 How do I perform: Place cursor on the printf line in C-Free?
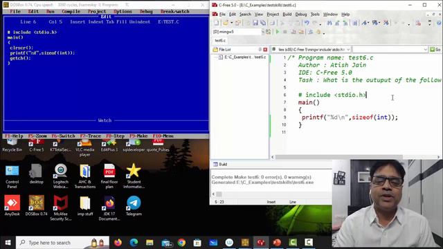[x=350, y=117]
